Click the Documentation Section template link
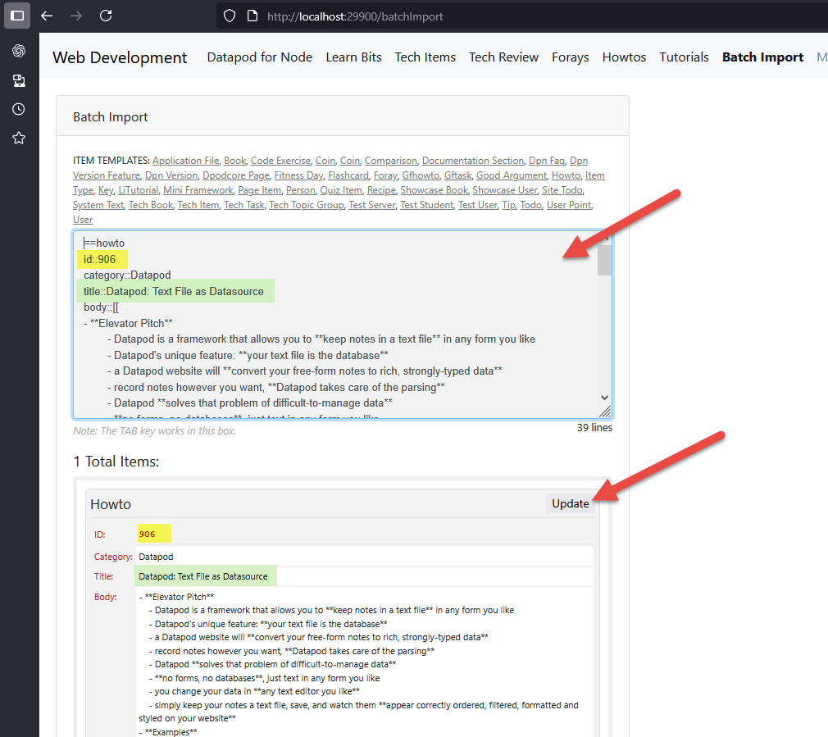The image size is (828, 737). coord(473,161)
